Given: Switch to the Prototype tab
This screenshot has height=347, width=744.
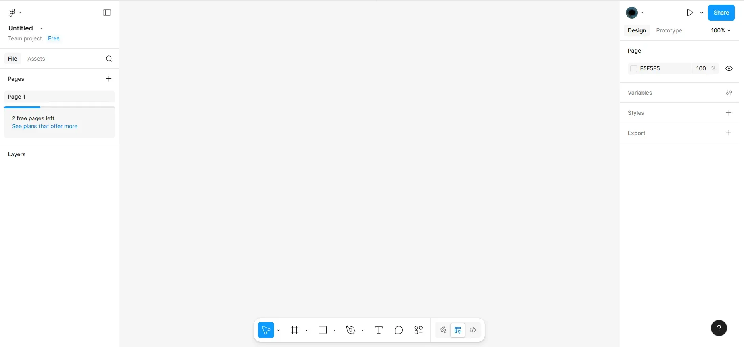Looking at the screenshot, I should click(669, 30).
